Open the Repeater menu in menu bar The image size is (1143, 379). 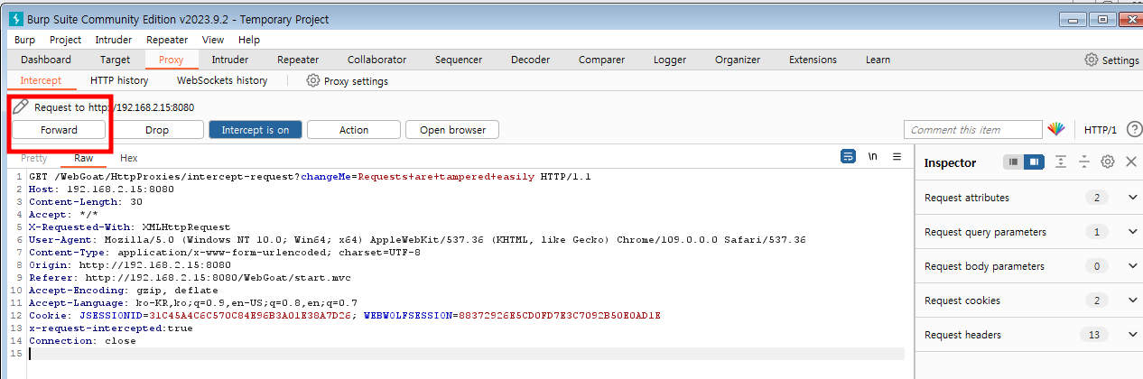coord(167,40)
